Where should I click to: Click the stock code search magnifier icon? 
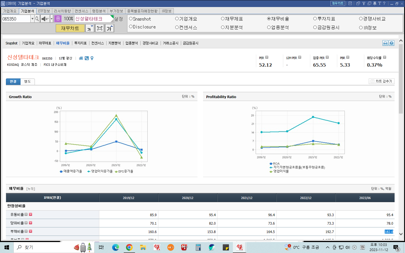(x=37, y=19)
